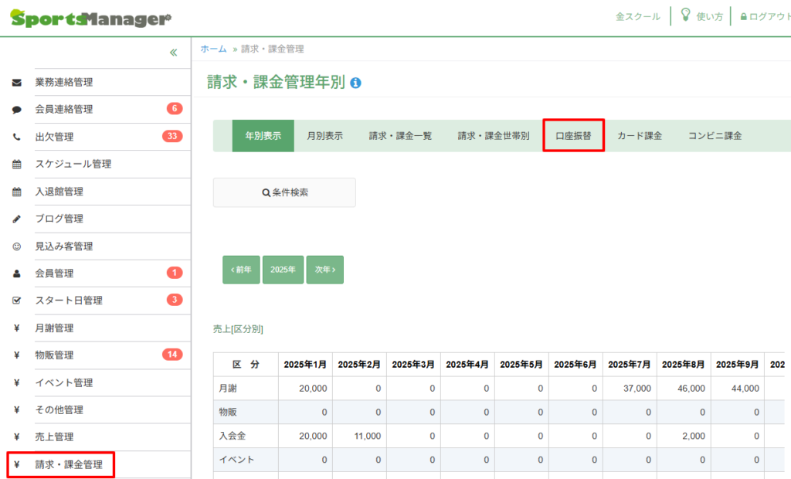Click the ホーム breadcrumb link
Image resolution: width=791 pixels, height=479 pixels.
[213, 49]
